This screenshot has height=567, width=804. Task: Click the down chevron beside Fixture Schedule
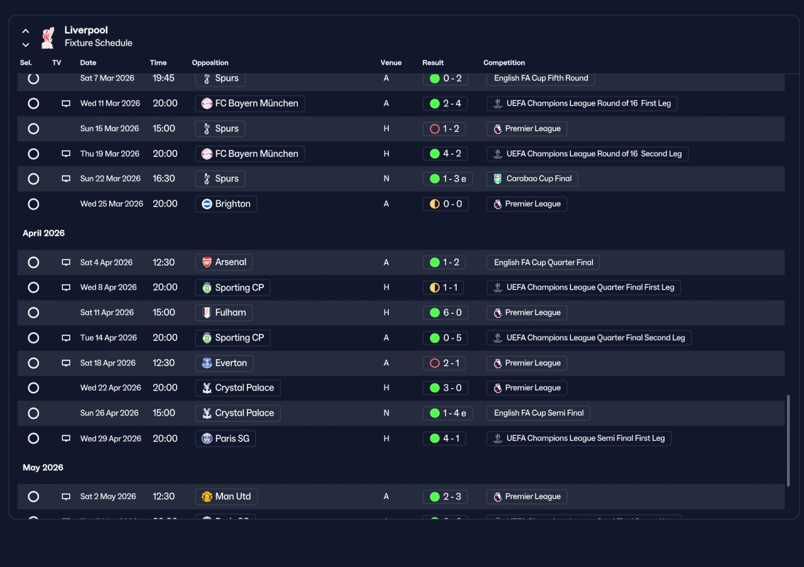tap(26, 45)
